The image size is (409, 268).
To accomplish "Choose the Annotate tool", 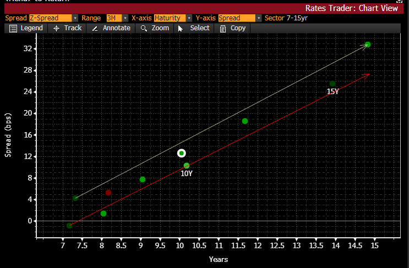I will (111, 28).
